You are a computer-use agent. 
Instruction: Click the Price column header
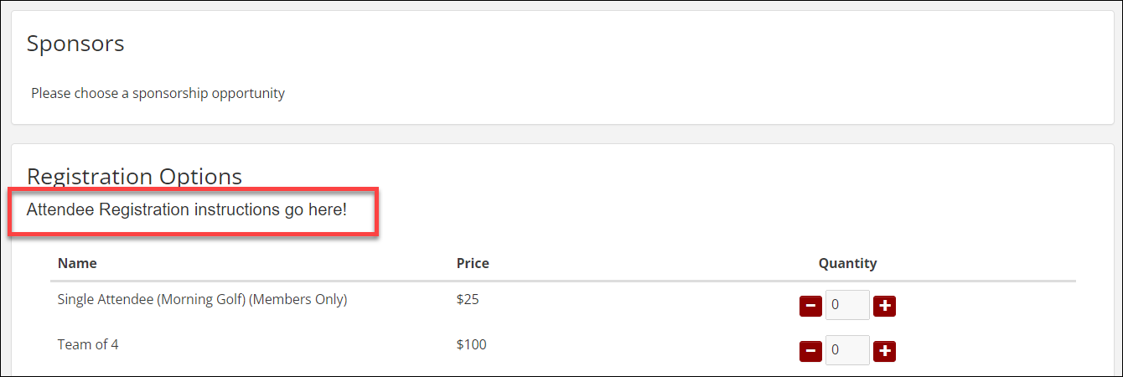coord(473,263)
